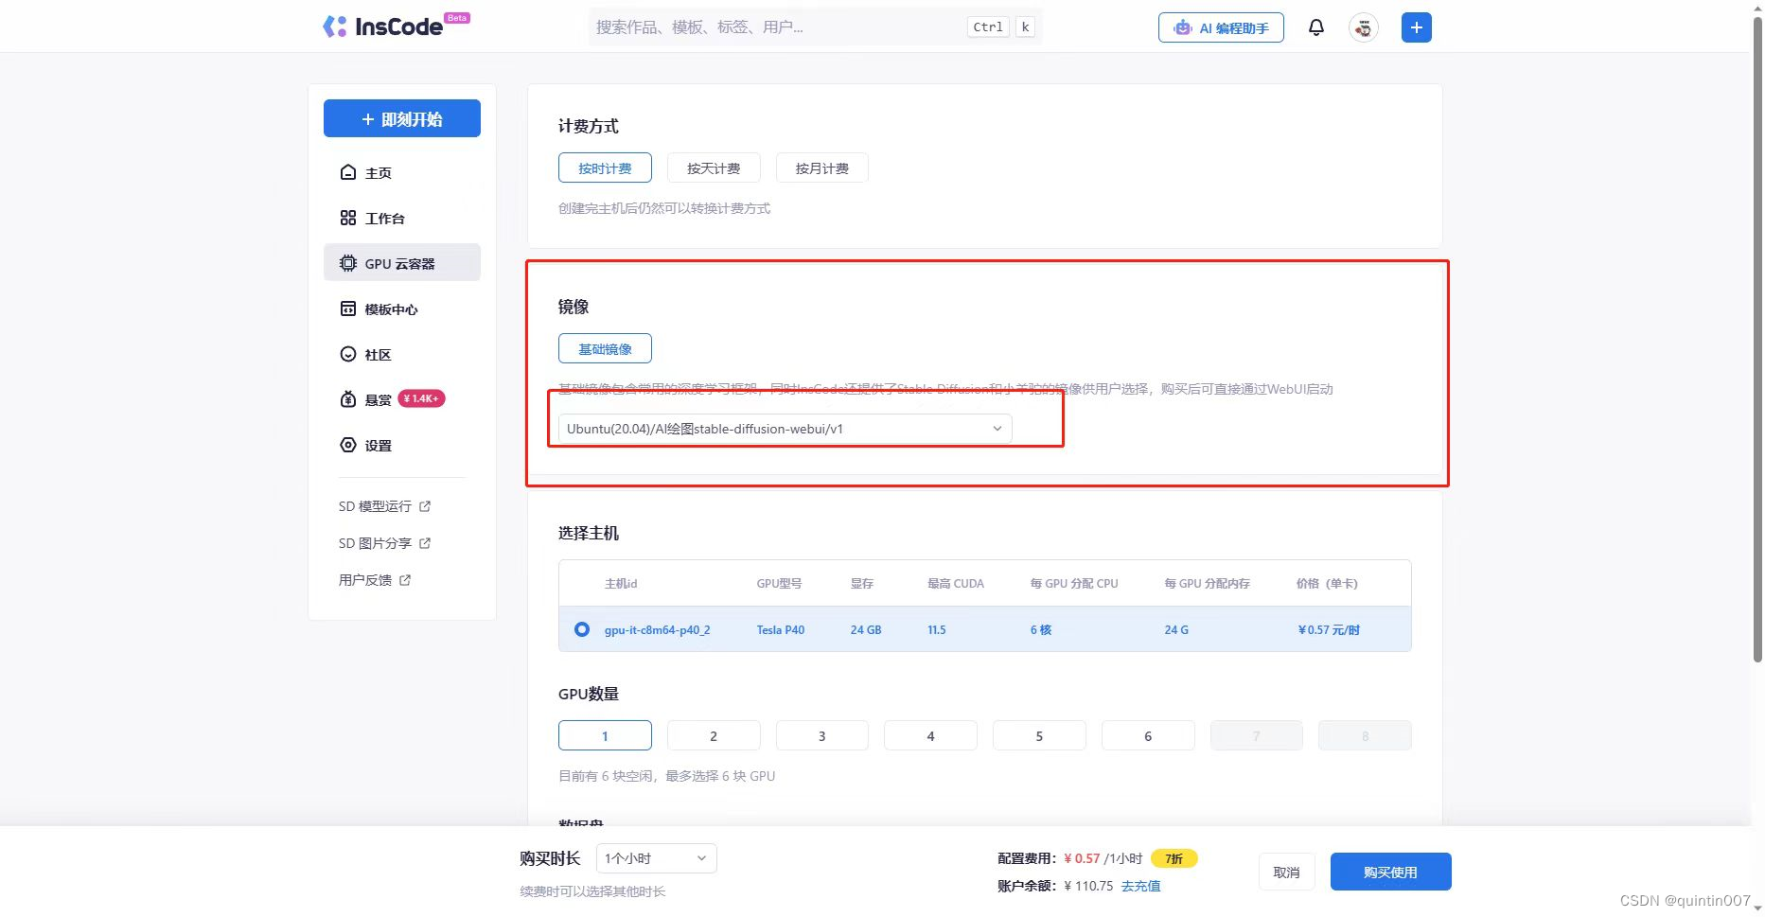Click the 主机id column header
This screenshot has height=917, width=1765.
click(620, 583)
